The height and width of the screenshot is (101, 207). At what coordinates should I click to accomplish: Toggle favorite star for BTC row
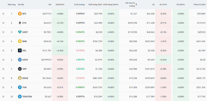coord(3,14)
